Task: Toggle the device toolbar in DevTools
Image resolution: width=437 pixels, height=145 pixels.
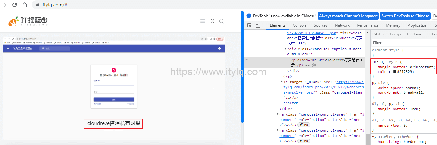Action: click(x=258, y=25)
